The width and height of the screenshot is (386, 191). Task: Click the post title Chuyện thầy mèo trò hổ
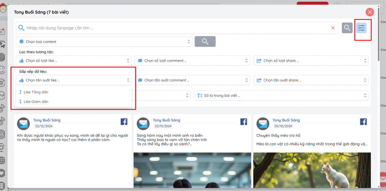[278, 135]
